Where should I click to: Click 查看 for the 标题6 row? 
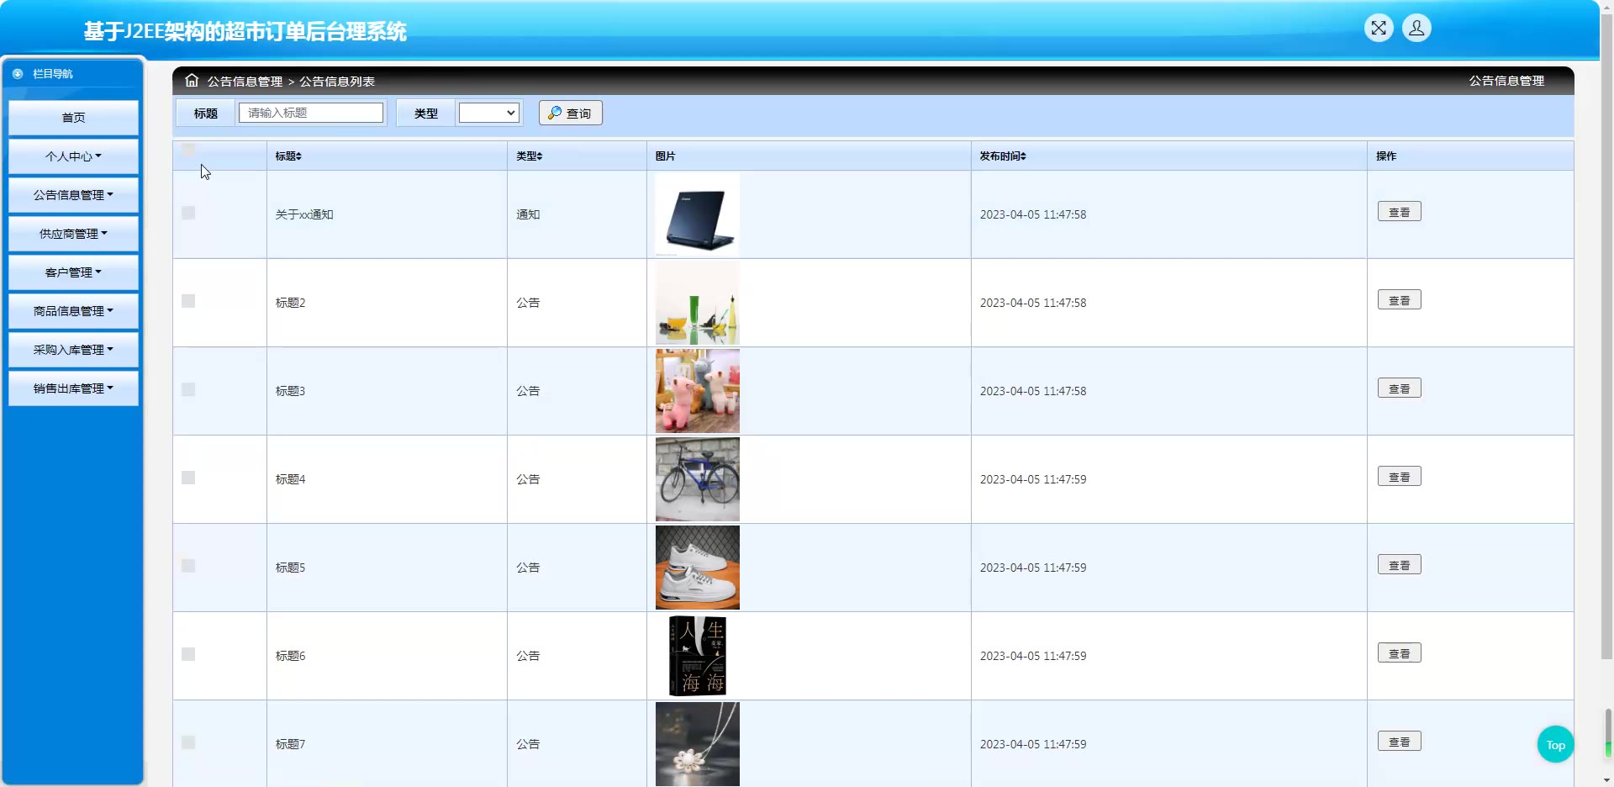(x=1399, y=653)
